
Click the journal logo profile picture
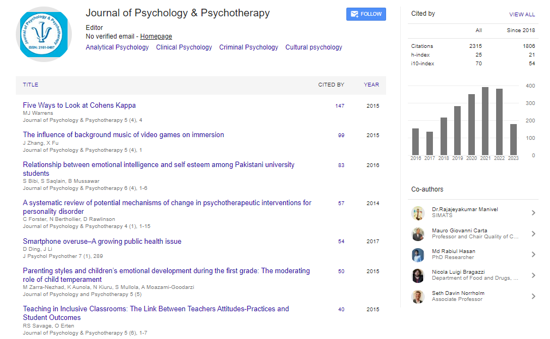coord(44,35)
